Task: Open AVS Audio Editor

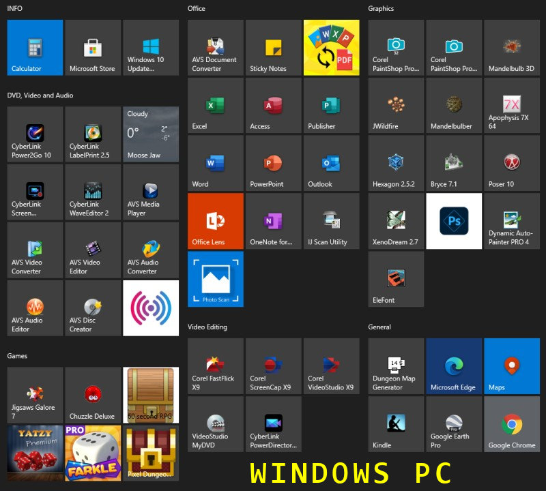Action: coord(35,308)
